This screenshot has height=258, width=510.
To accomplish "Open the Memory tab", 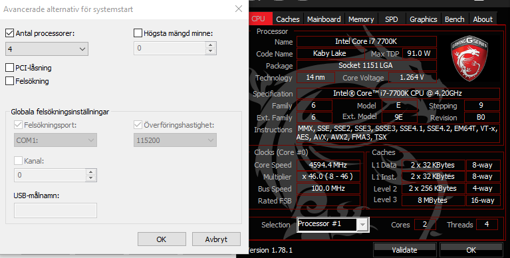I will (x=361, y=19).
